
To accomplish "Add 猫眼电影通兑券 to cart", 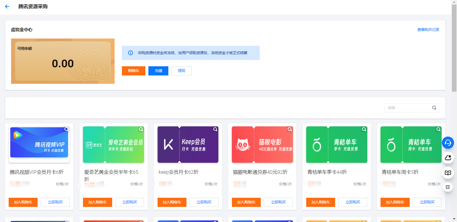I will pyautogui.click(x=246, y=202).
